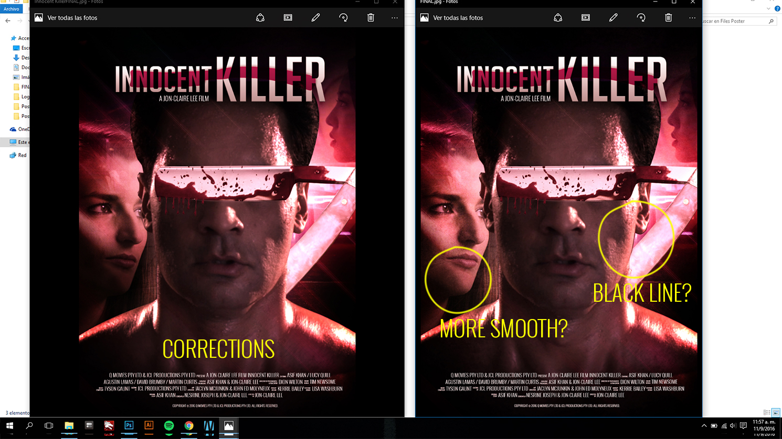Expand the File Explorer ribbon chevron
Viewport: 782px width, 439px height.
click(x=769, y=9)
